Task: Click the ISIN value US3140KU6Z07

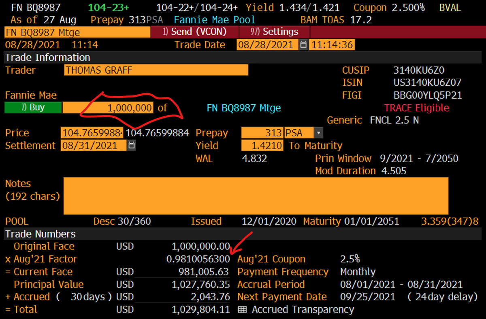Action: click(x=427, y=83)
